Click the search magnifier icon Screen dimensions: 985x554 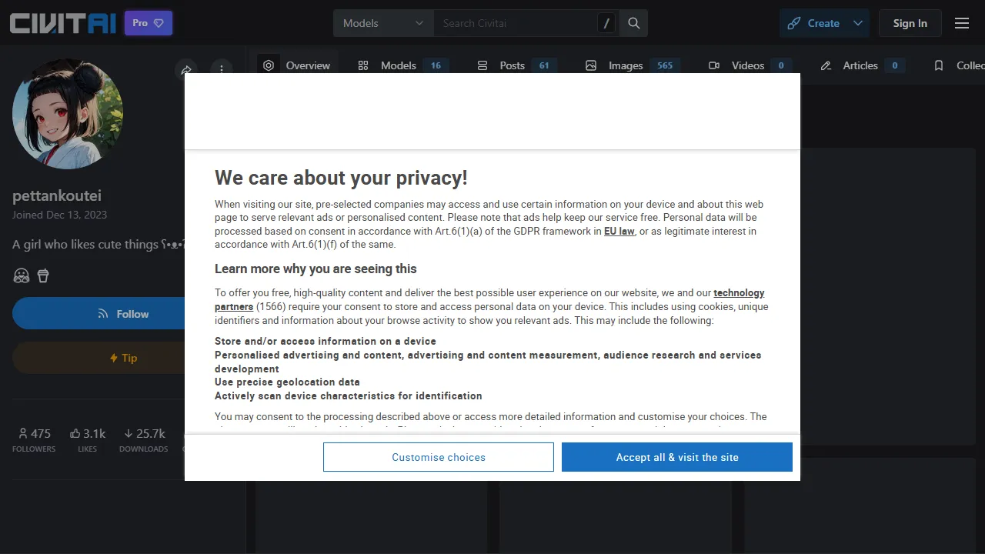[x=634, y=23]
